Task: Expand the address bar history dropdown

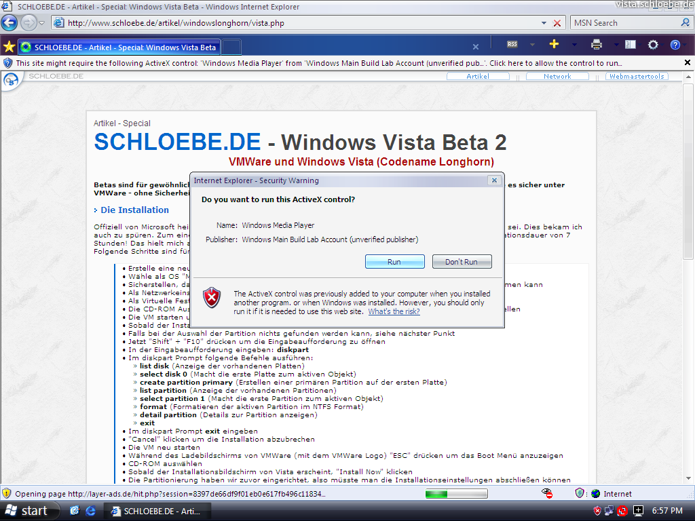Action: coord(544,23)
